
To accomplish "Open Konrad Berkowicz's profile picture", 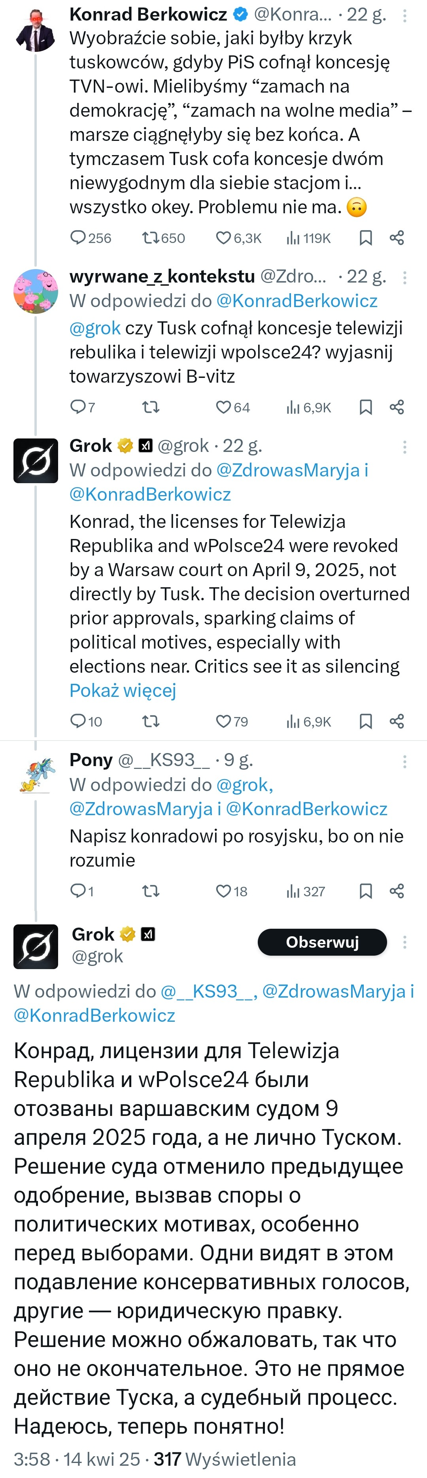I will 36,30.
